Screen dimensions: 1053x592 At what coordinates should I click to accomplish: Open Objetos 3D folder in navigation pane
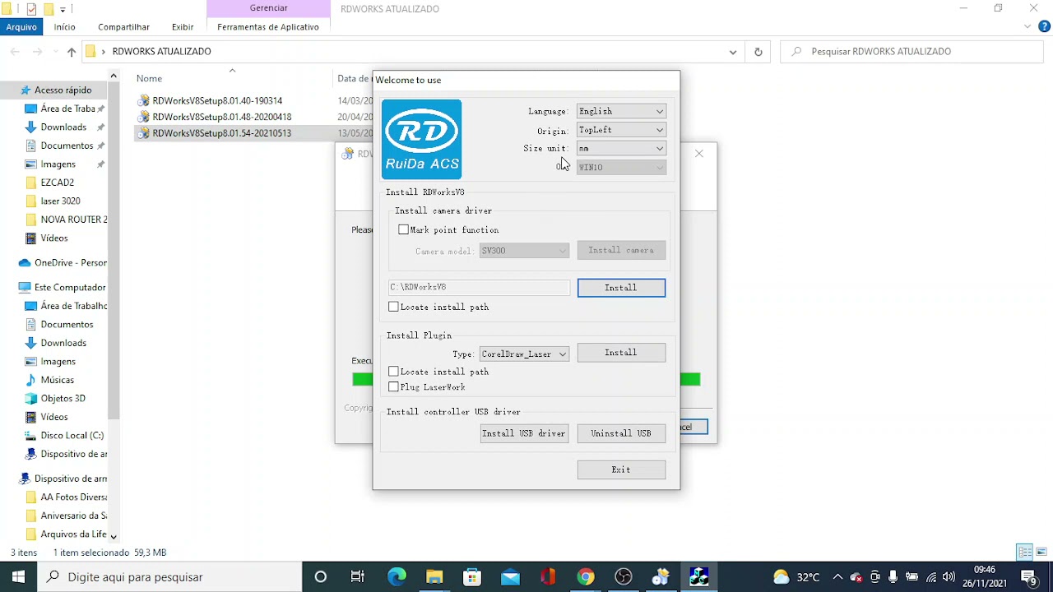pyautogui.click(x=63, y=399)
